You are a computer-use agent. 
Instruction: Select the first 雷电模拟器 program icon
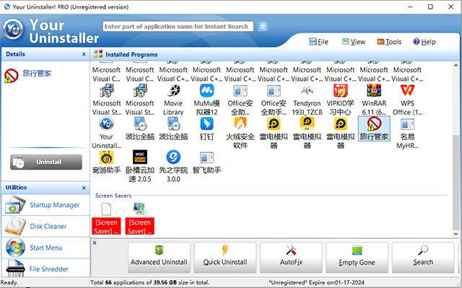click(x=274, y=124)
